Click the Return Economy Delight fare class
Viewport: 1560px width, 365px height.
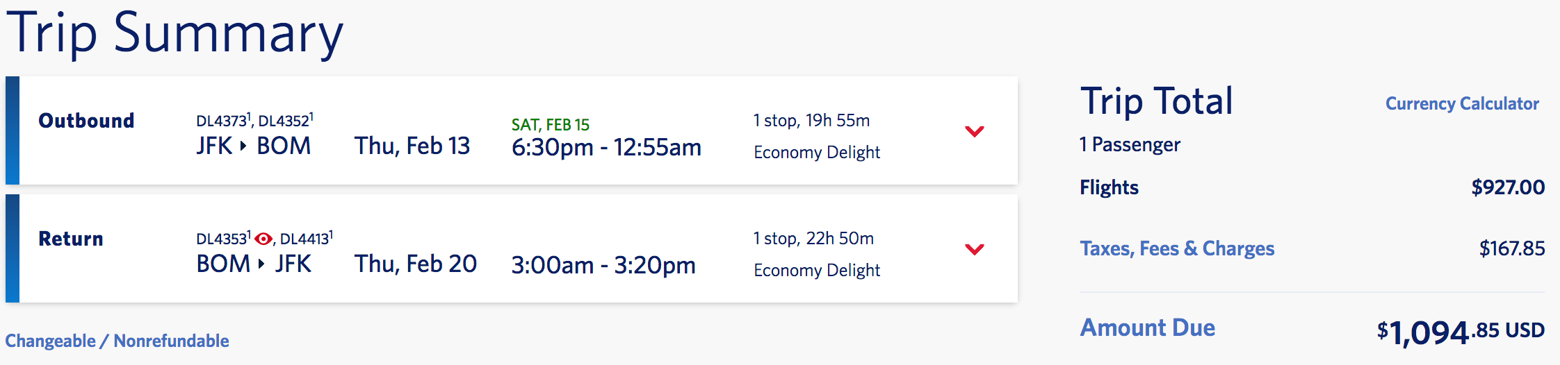point(816,271)
